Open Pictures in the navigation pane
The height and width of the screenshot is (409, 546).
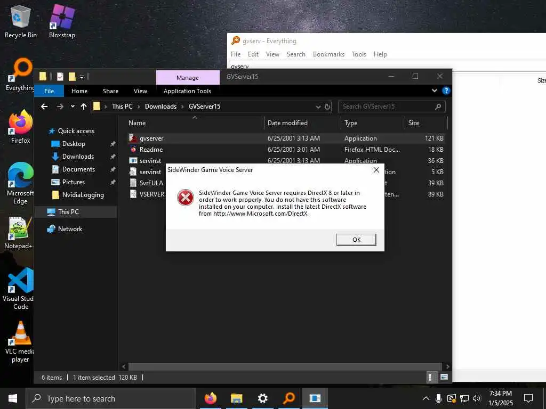point(74,182)
